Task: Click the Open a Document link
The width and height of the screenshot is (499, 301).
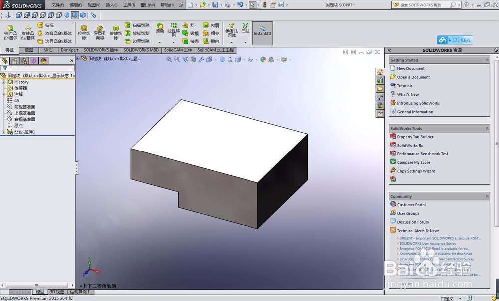Action: 413,77
